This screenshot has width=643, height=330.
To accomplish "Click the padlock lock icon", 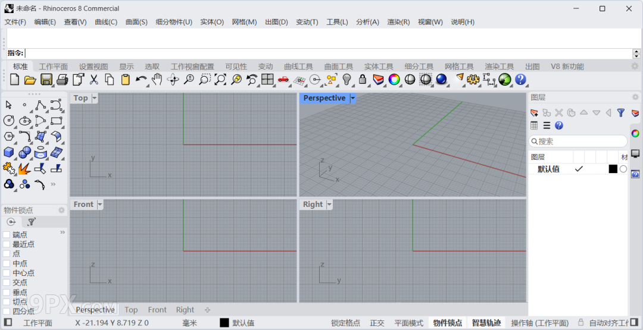I will point(363,80).
